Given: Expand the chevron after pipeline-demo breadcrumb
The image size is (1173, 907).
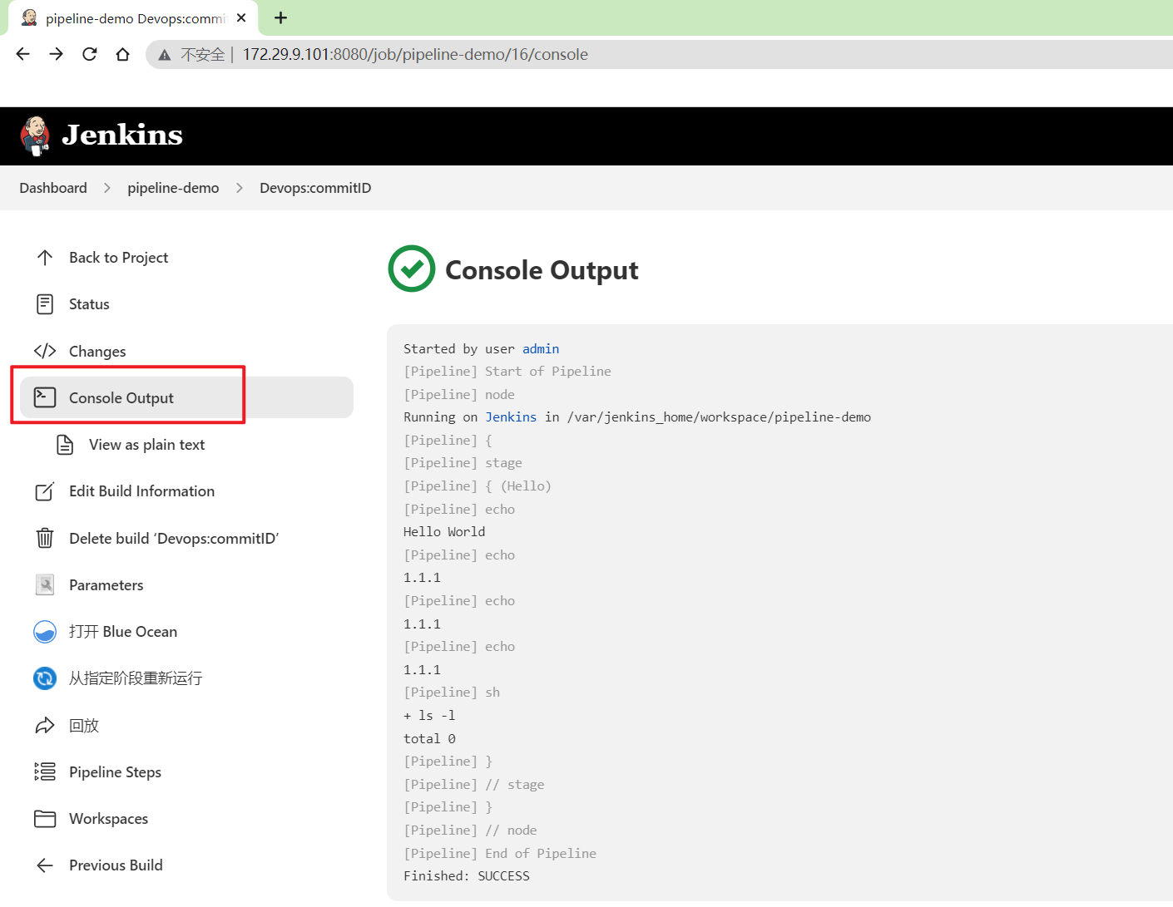Looking at the screenshot, I should coord(240,188).
